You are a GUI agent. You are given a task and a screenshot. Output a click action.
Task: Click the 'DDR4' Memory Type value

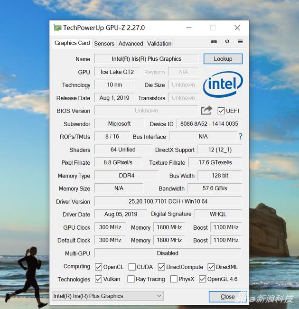click(127, 176)
